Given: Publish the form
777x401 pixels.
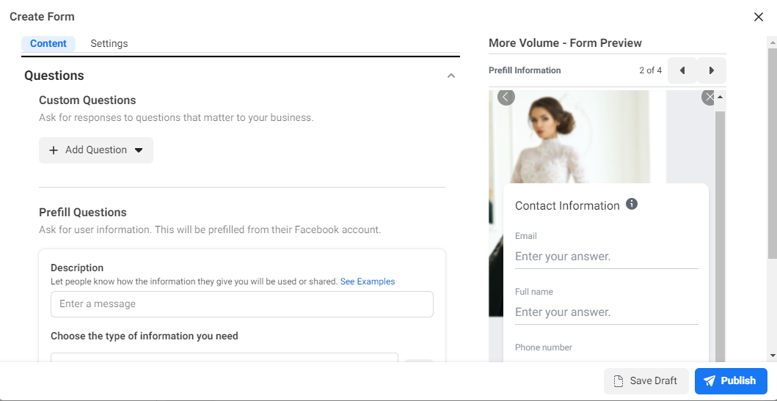Looking at the screenshot, I should [x=730, y=381].
